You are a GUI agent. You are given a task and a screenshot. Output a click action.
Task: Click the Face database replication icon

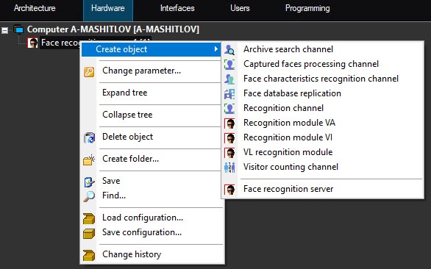click(x=229, y=93)
